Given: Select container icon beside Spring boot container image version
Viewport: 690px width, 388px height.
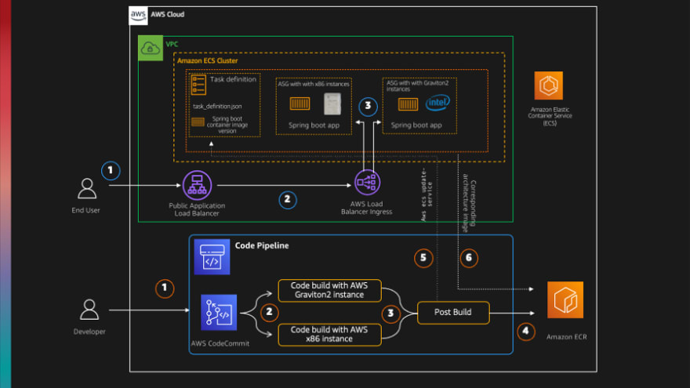Looking at the screenshot, I should pyautogui.click(x=198, y=122).
